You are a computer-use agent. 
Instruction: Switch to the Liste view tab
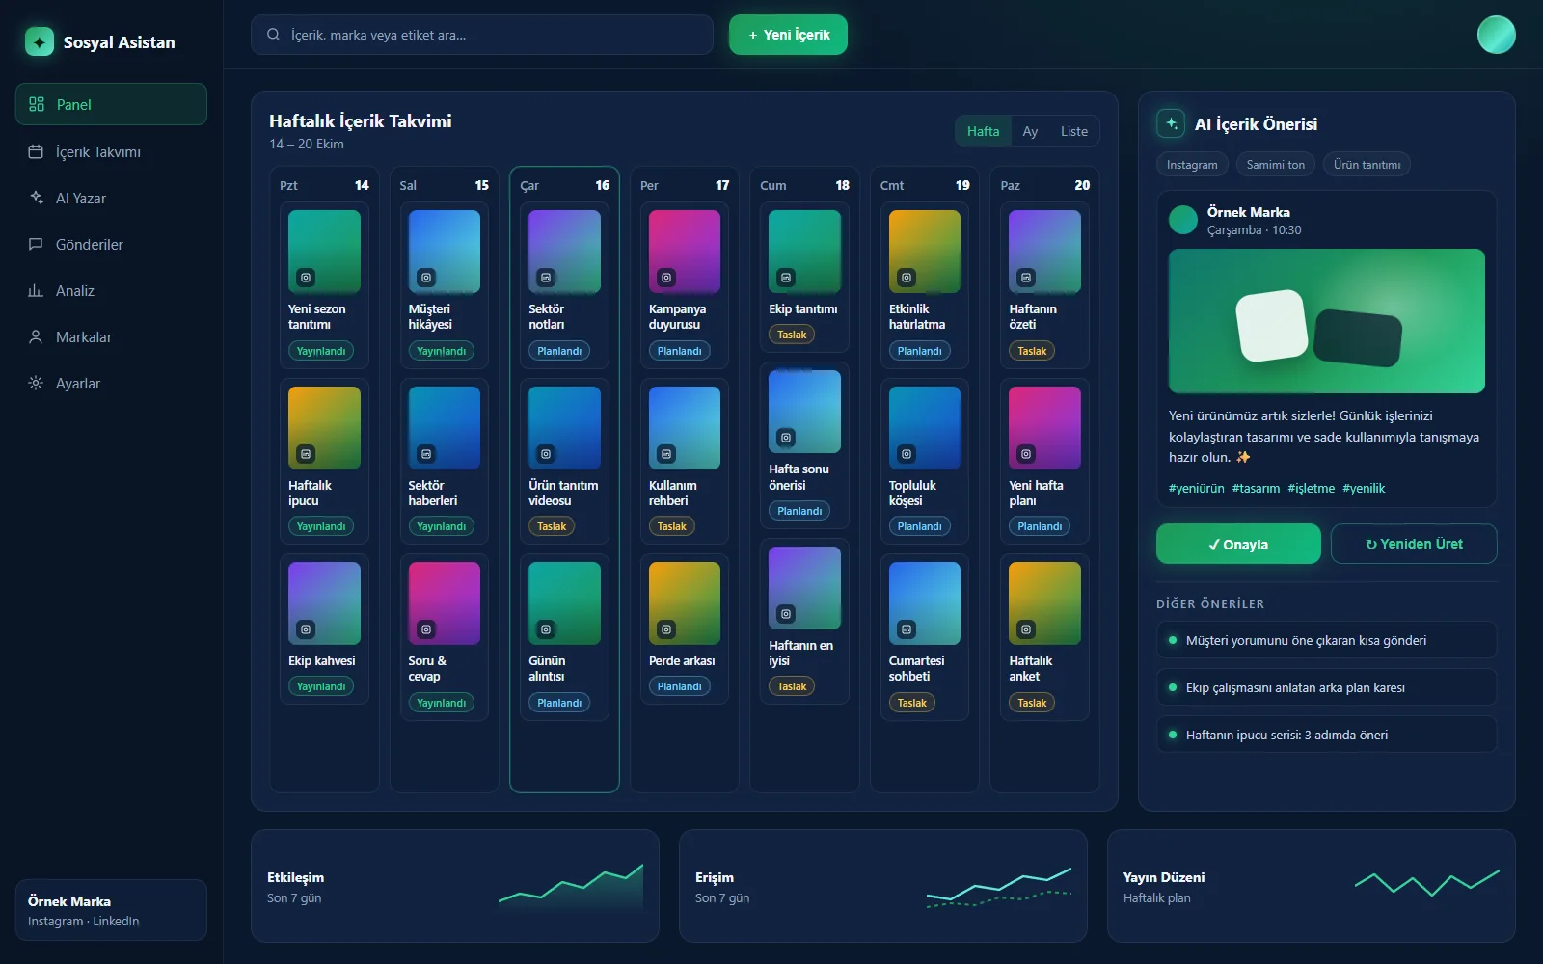point(1073,131)
